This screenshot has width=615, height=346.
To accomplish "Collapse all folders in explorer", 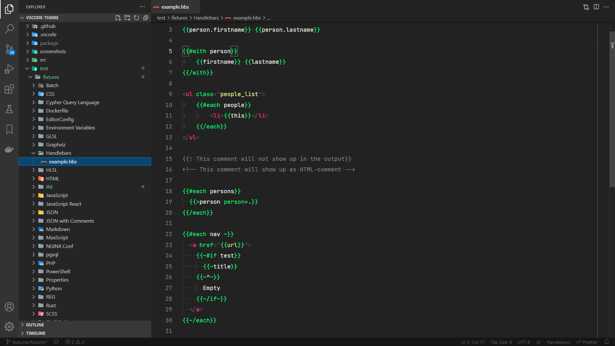I will point(146,18).
